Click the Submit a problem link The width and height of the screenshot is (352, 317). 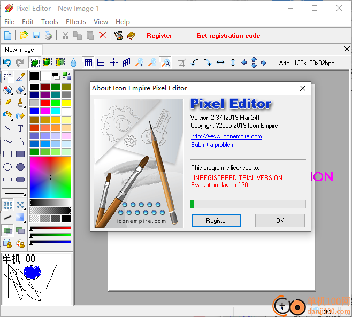pos(212,145)
